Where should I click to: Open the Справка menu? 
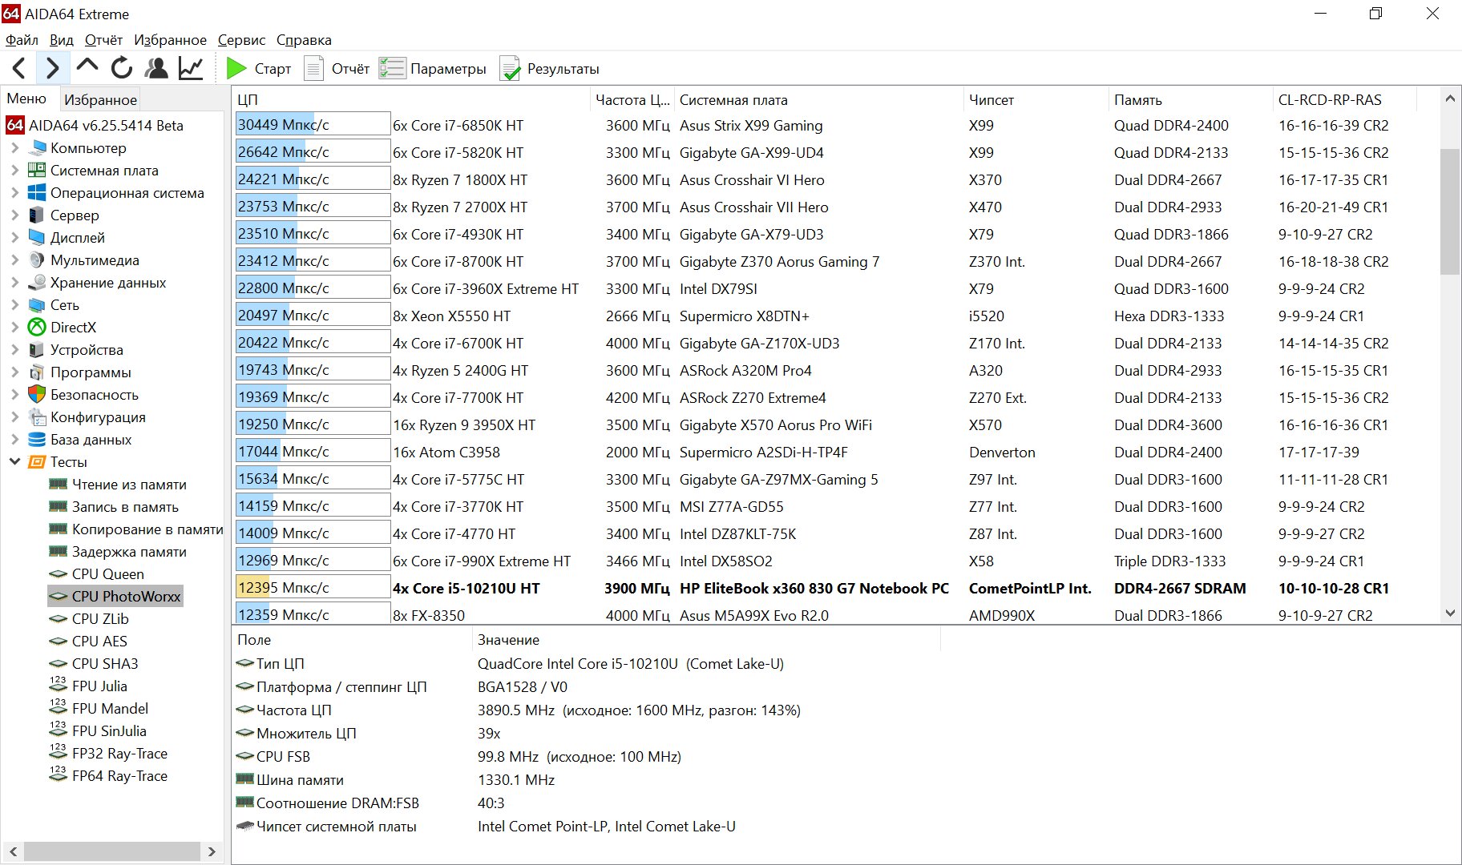pos(304,40)
